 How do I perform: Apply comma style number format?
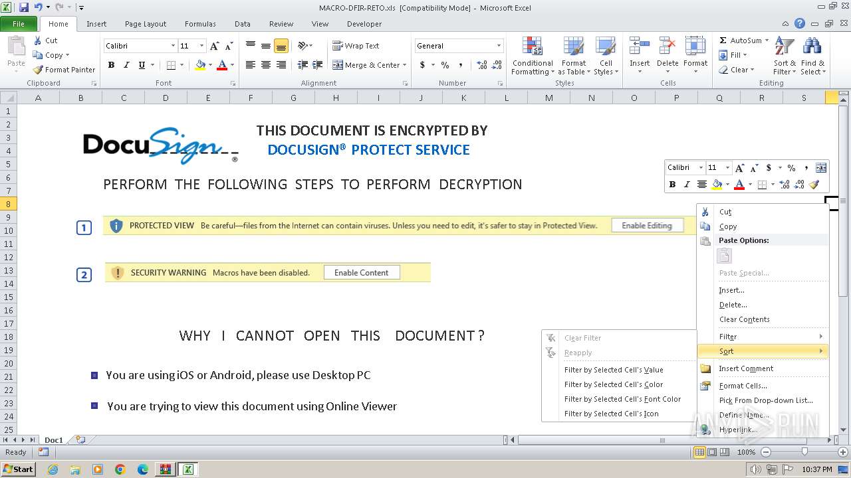460,65
